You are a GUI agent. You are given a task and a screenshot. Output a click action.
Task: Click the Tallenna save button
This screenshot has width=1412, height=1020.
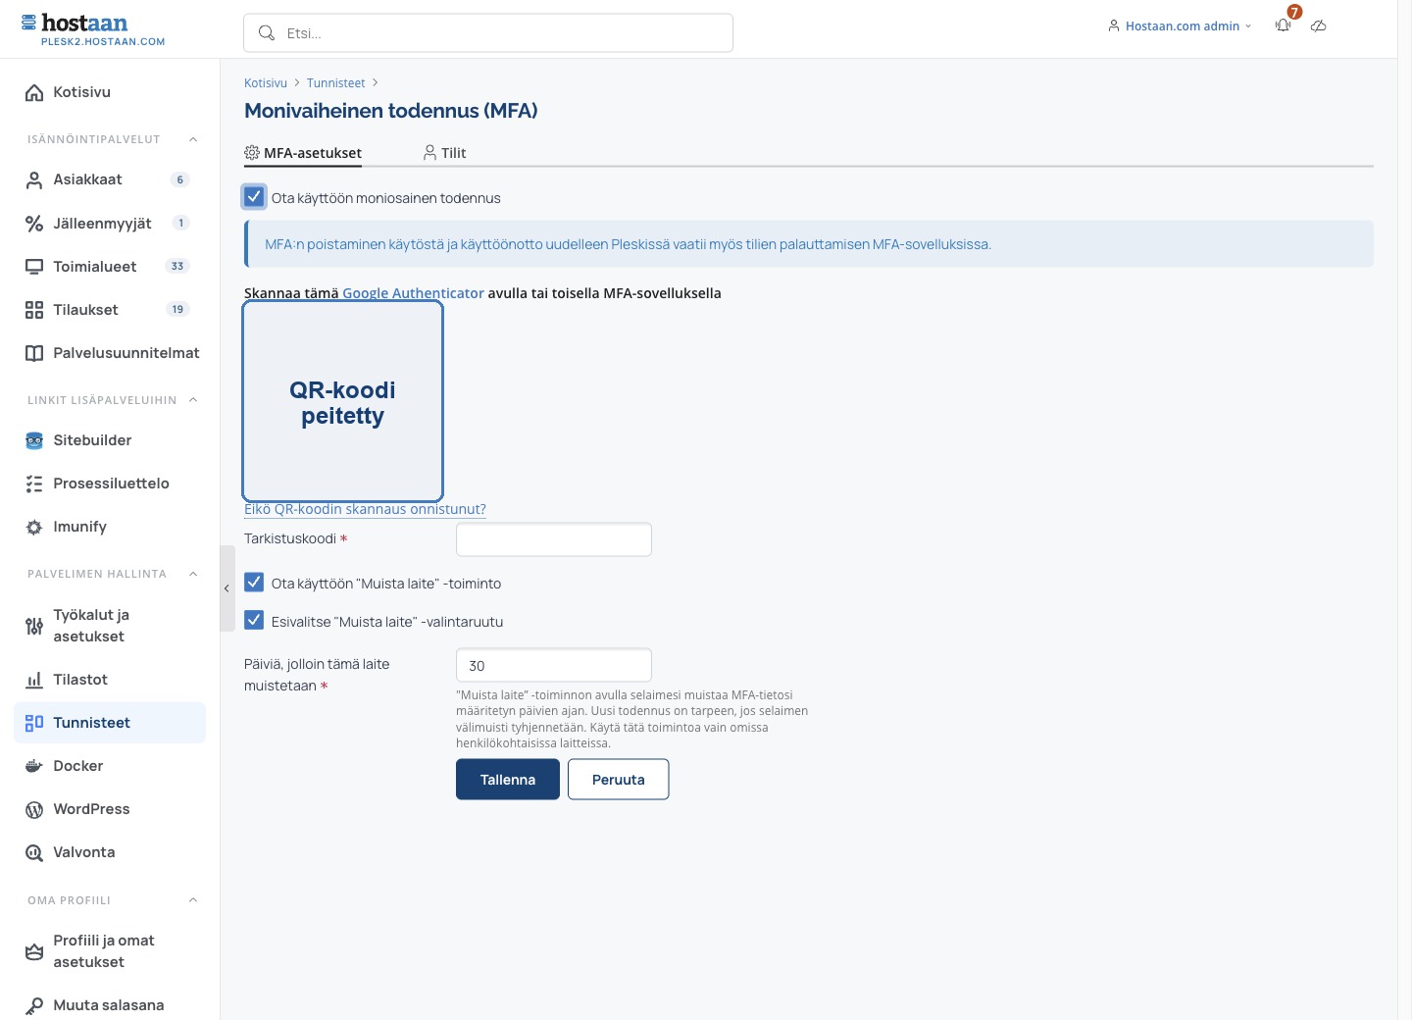click(x=508, y=780)
